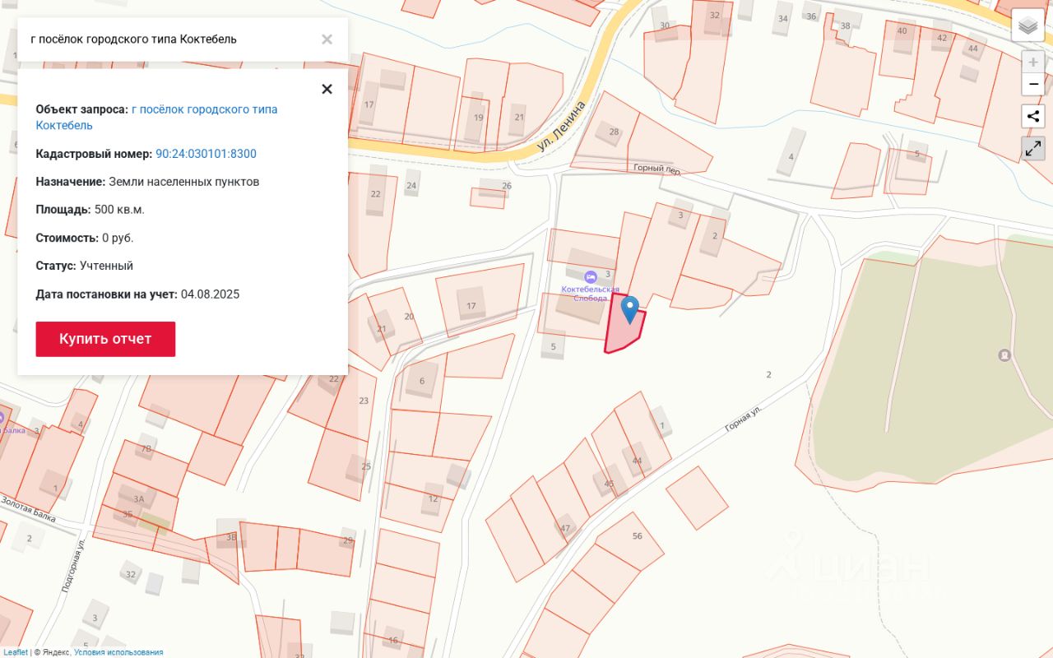1053x658 pixels.
Task: Clear the search field text
Action: click(x=327, y=39)
